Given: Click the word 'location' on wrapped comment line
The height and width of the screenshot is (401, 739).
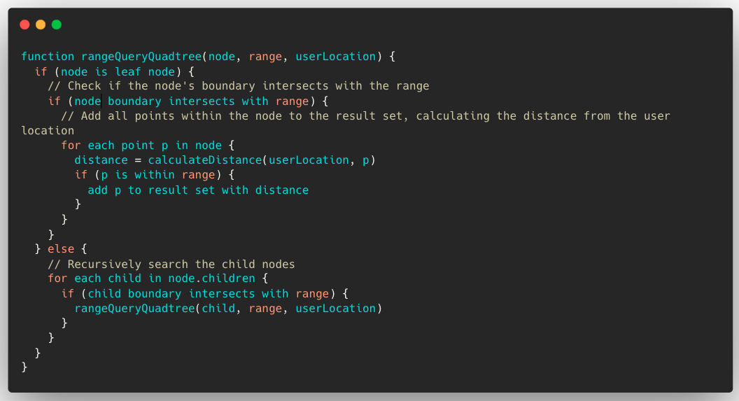Looking at the screenshot, I should [x=48, y=130].
